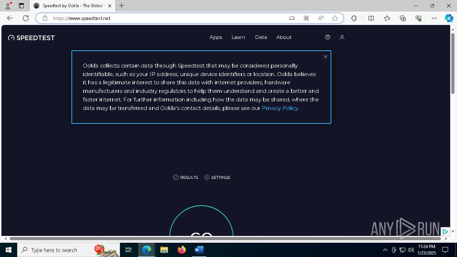Click the QR code/apps grid address bar icon

tap(306, 18)
